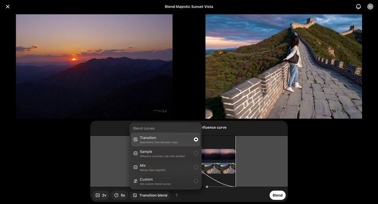
Task: Select the Transition radio button
Action: [196, 140]
